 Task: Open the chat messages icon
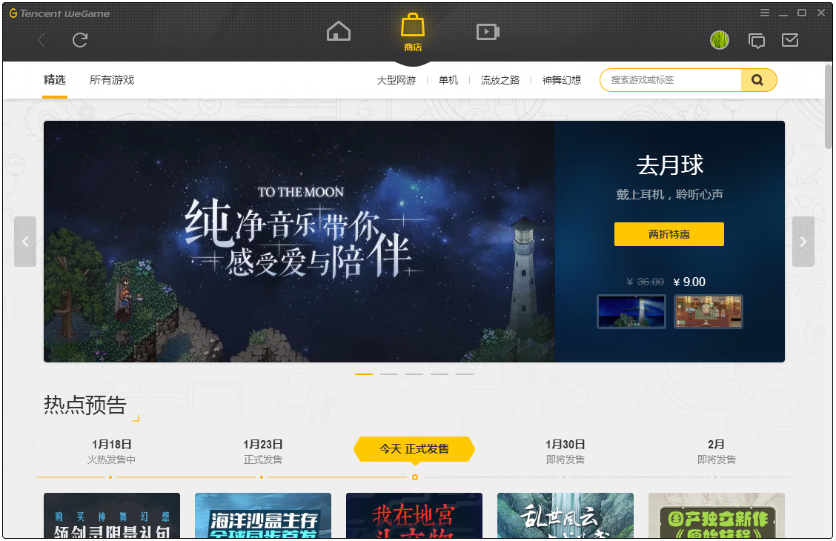(x=756, y=41)
